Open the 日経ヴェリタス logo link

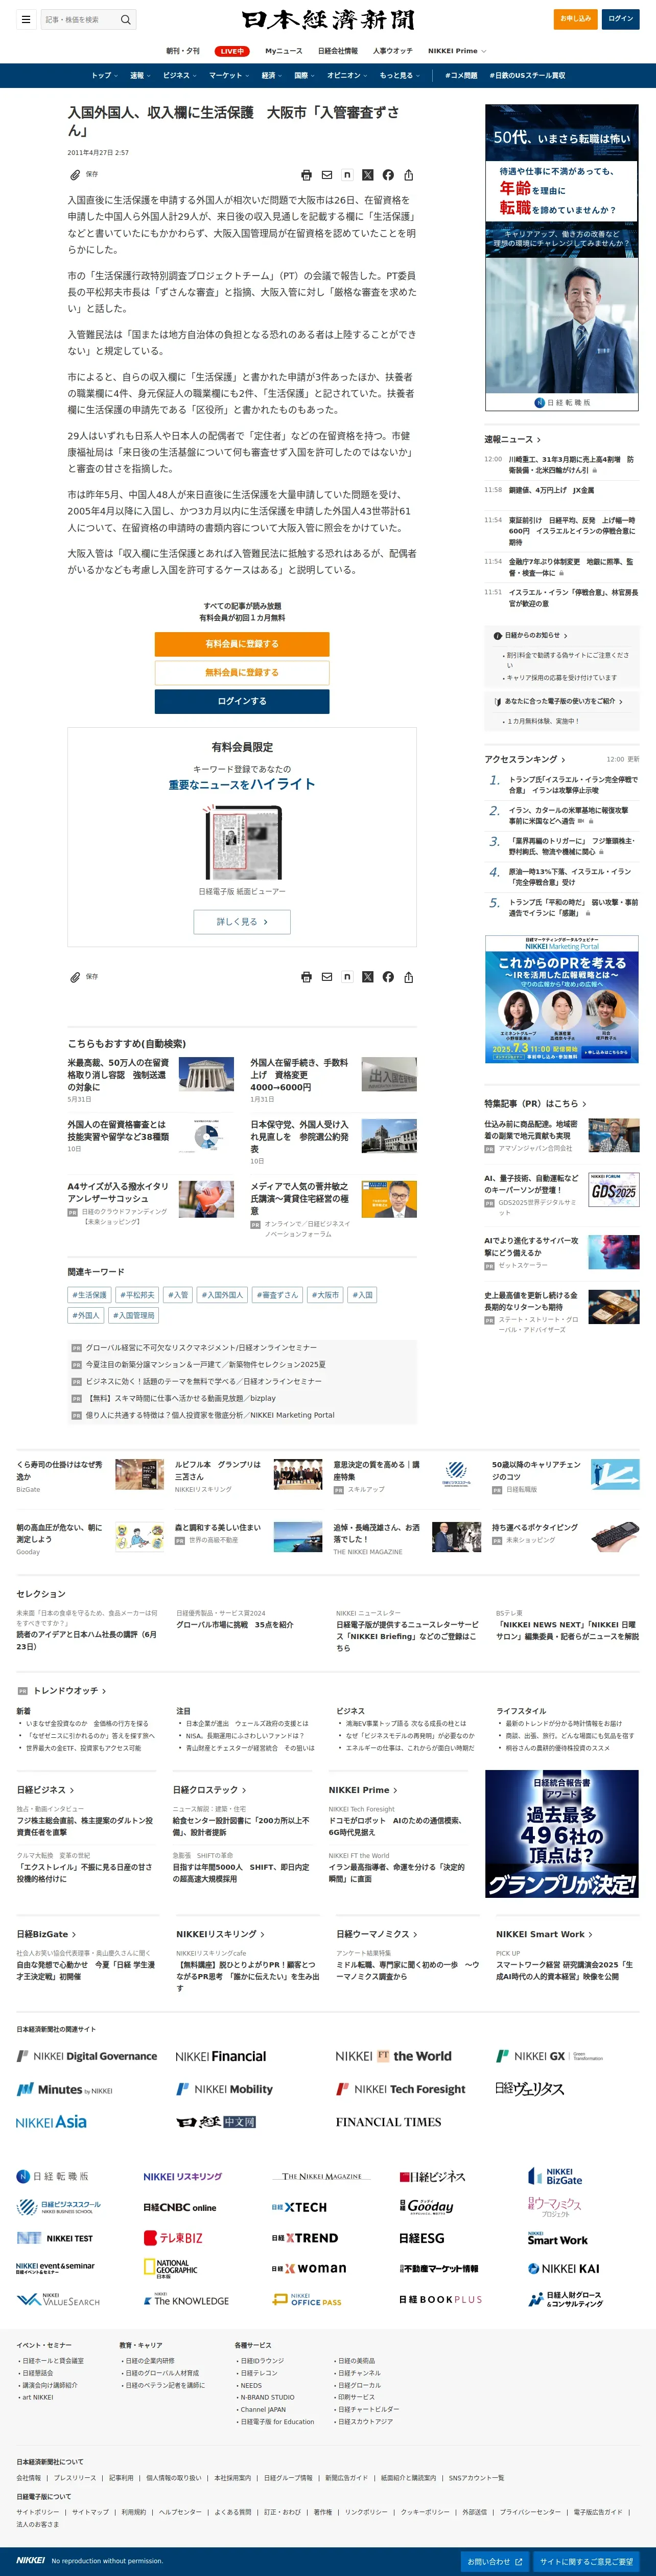point(529,2089)
